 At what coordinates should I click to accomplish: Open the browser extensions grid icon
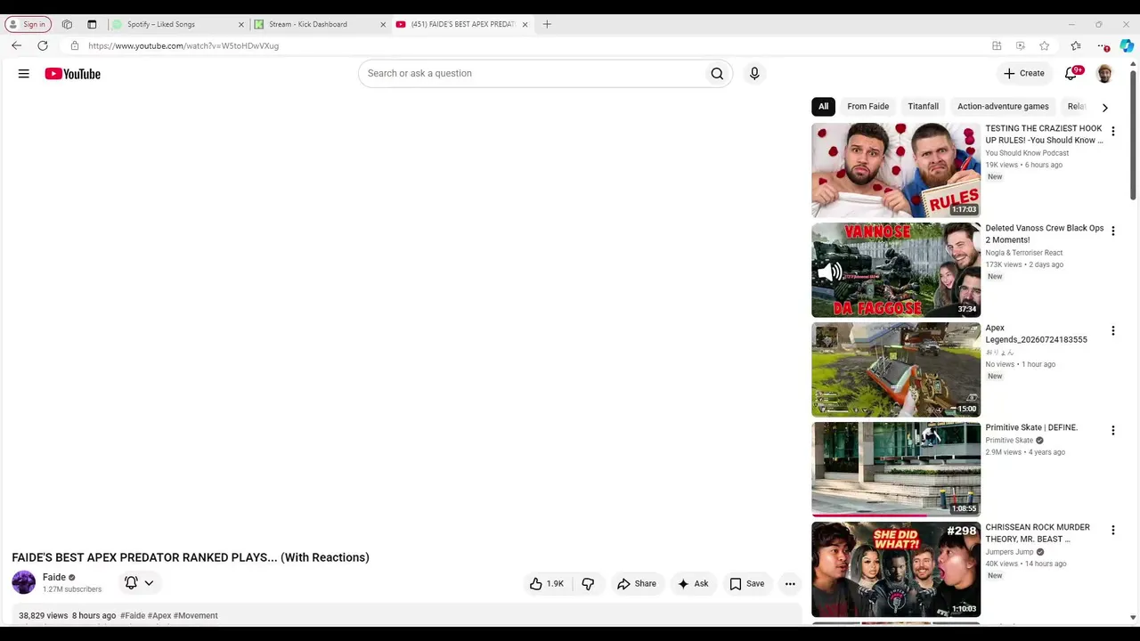coord(997,46)
